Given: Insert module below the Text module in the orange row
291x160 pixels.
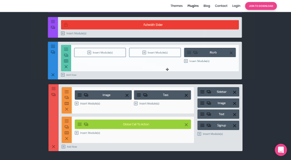Looking at the screenshot, I should (x=147, y=103).
